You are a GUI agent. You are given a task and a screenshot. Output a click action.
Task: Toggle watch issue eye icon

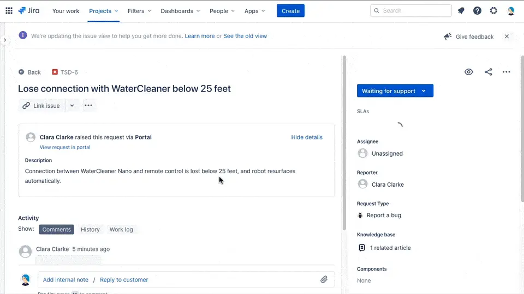pyautogui.click(x=468, y=72)
